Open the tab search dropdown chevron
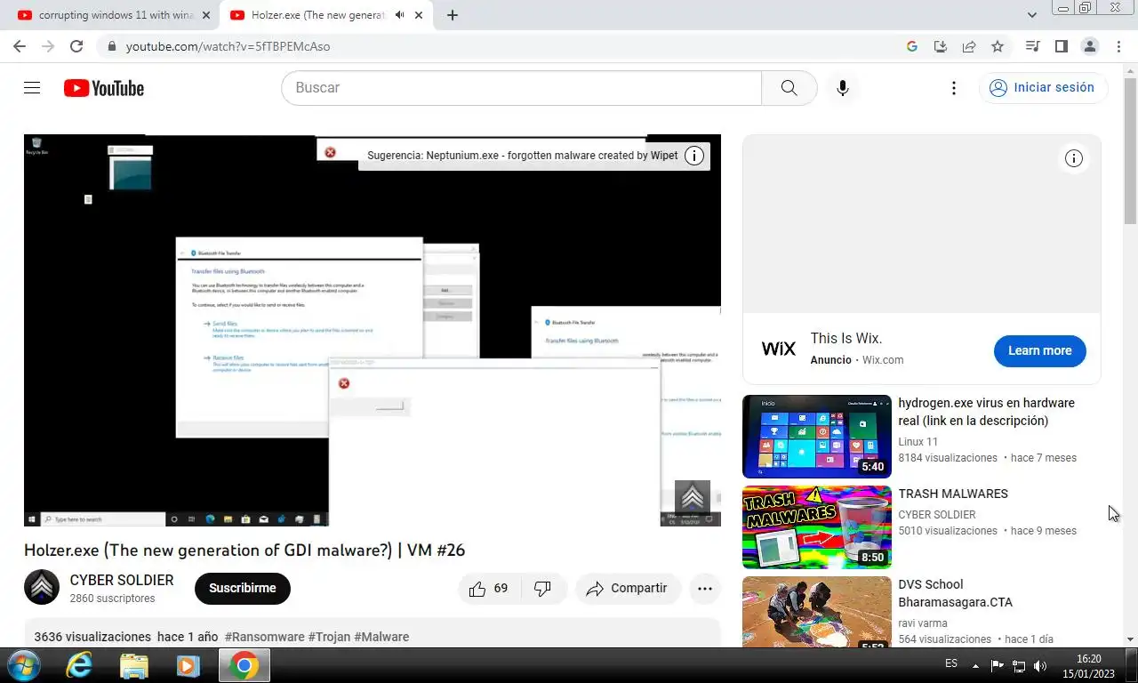Viewport: 1138px width, 683px height. click(x=1031, y=15)
